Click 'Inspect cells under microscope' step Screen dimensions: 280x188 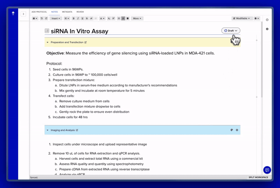pyautogui.click(x=100, y=144)
